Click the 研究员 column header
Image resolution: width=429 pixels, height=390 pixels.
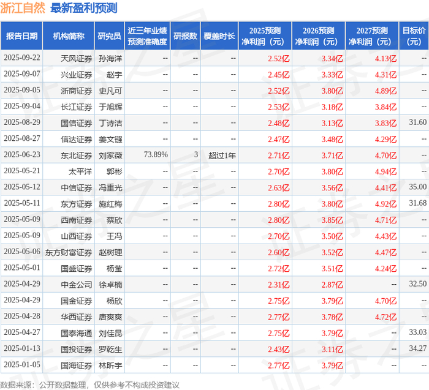110,36
